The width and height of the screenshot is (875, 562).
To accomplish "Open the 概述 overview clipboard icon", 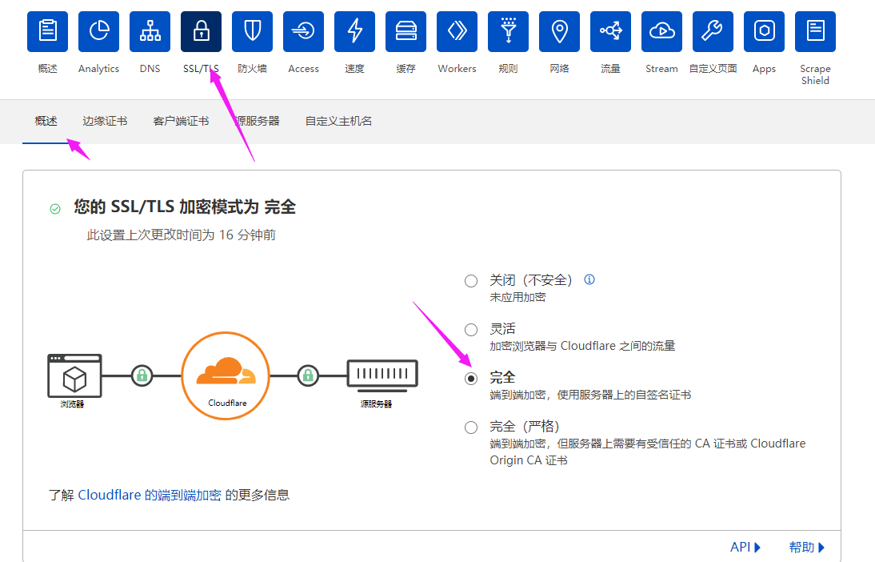I will click(47, 31).
